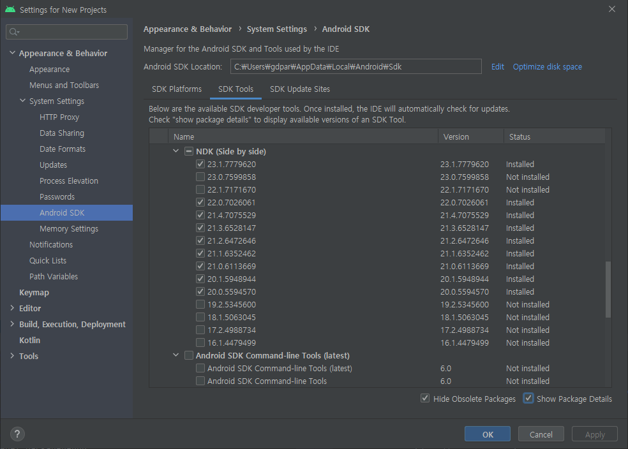Click the Cancel button
Screen dimensions: 628x449
point(541,434)
